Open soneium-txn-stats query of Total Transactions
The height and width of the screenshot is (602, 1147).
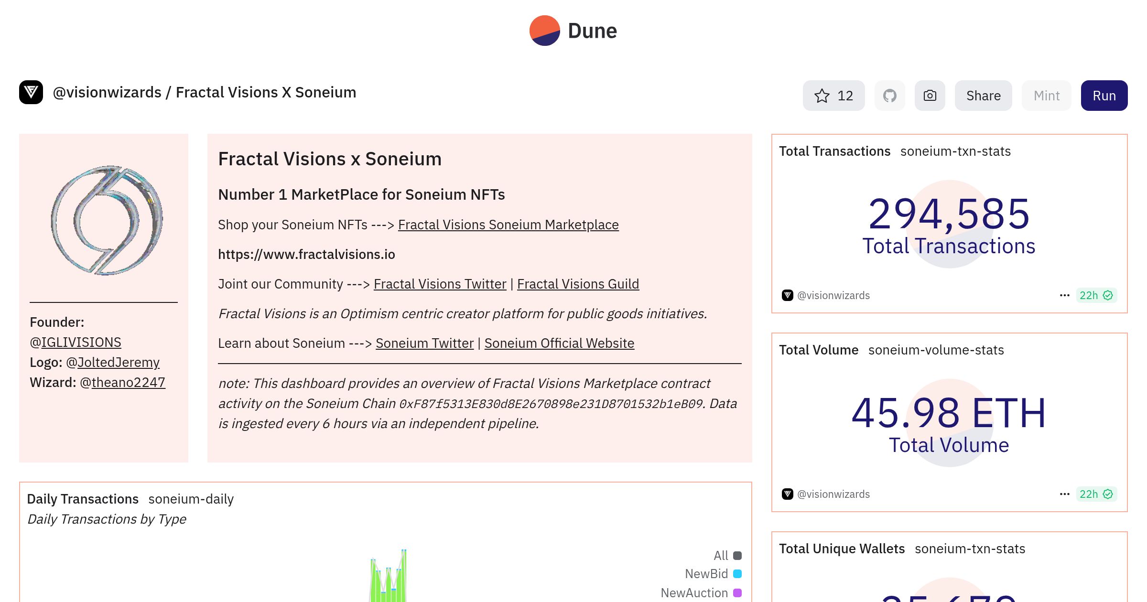click(955, 151)
